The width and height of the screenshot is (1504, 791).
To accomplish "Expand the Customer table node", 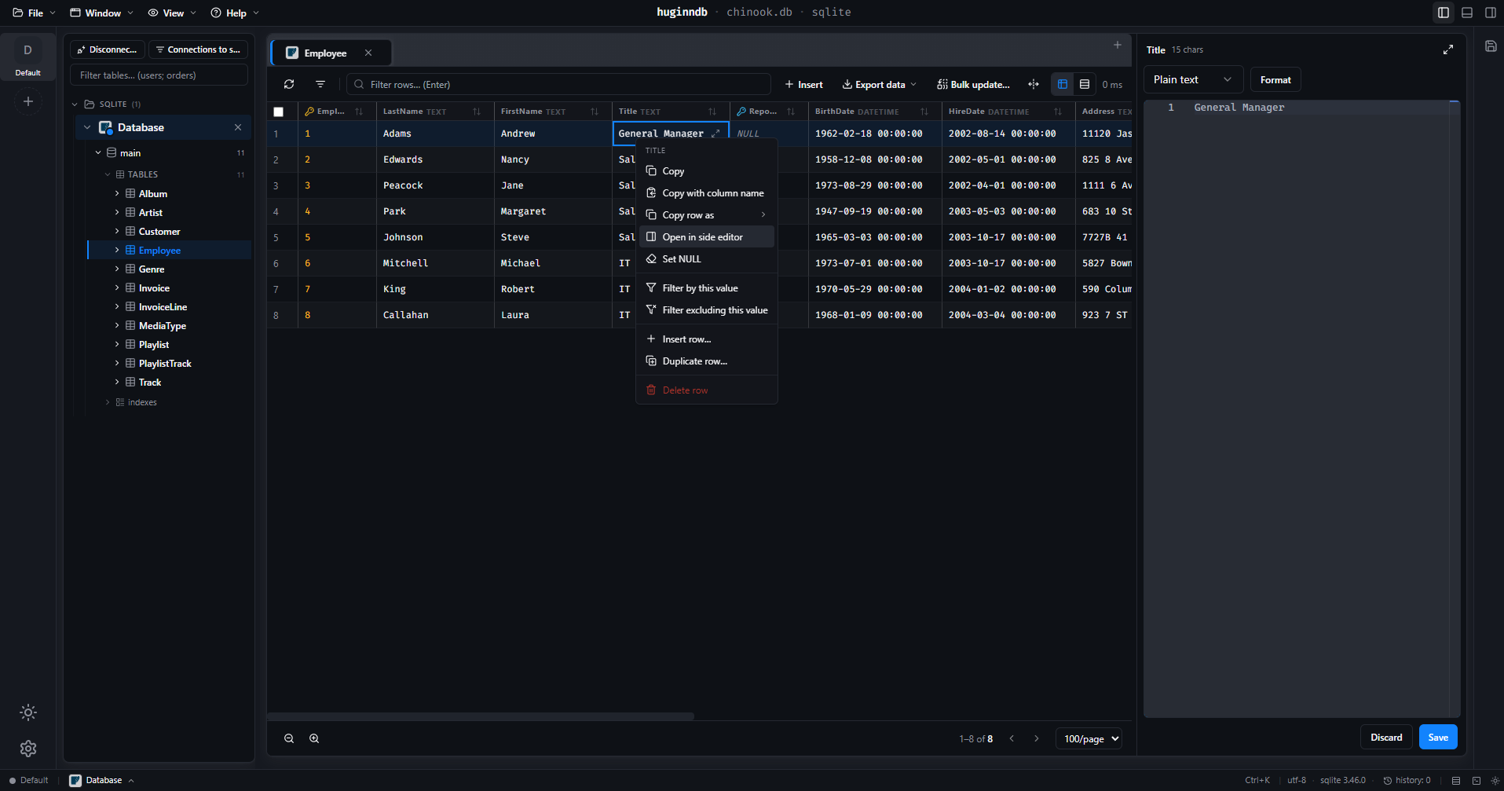I will pyautogui.click(x=117, y=231).
